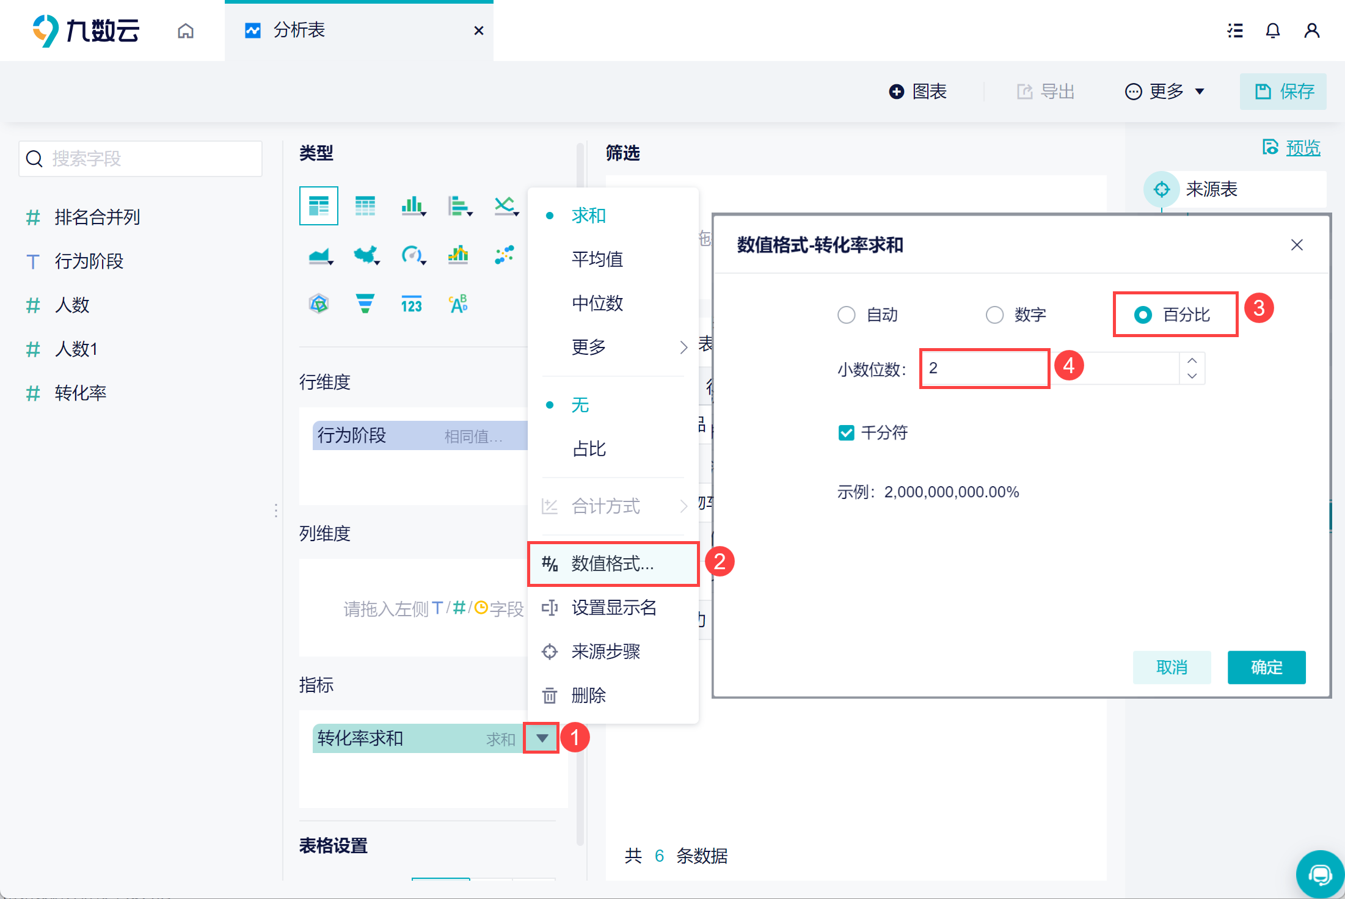The image size is (1345, 899).
Task: Select the 数字 radio option
Action: click(994, 315)
